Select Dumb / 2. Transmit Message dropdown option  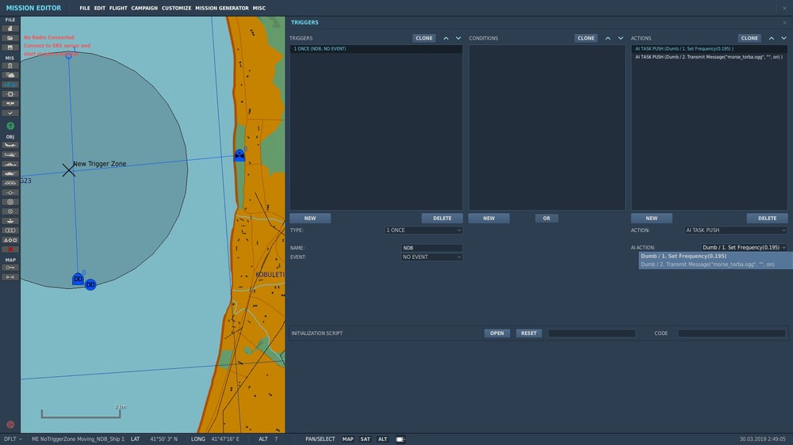(707, 264)
